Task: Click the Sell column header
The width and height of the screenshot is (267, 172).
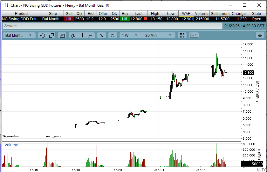Action: [69, 13]
